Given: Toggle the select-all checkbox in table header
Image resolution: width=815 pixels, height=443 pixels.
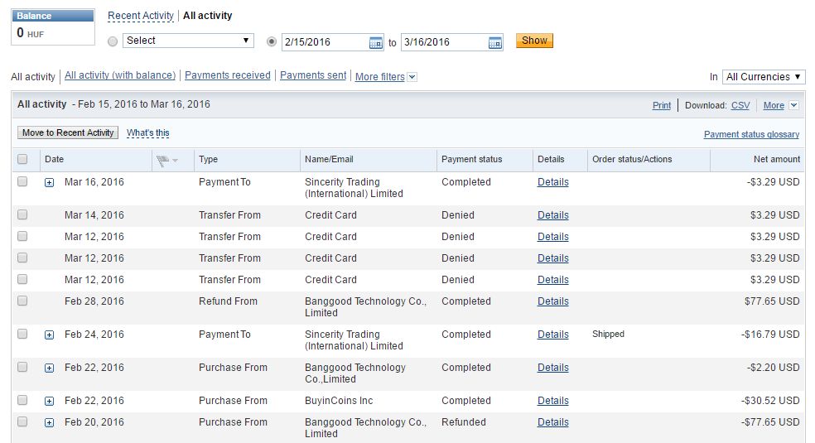Looking at the screenshot, I should (22, 160).
